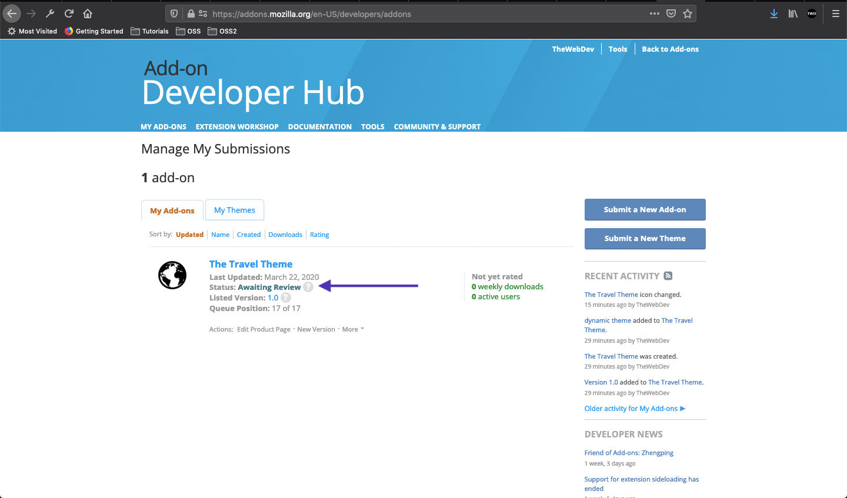
Task: Sort add-ons by Rating
Action: (x=319, y=235)
